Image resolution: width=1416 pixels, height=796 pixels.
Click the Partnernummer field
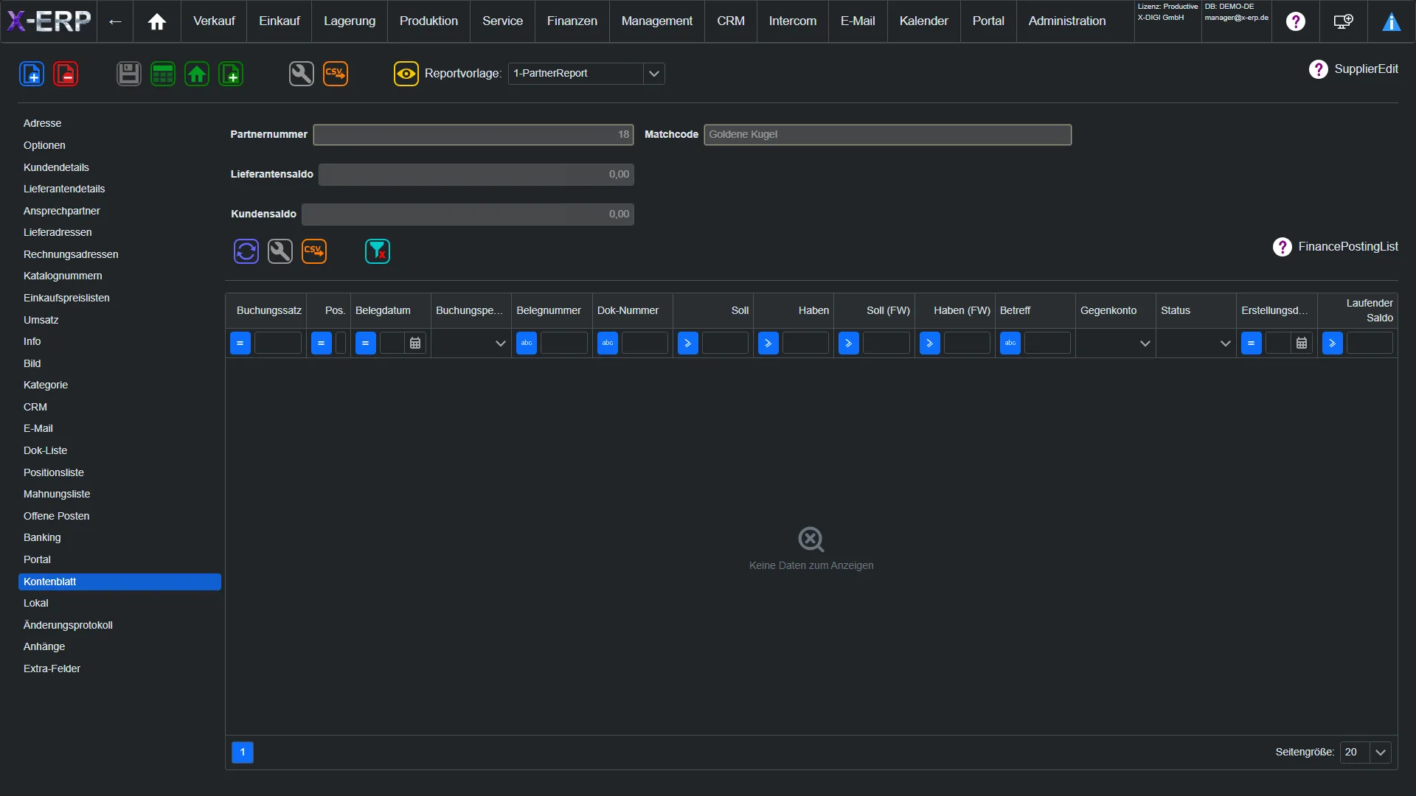point(473,135)
